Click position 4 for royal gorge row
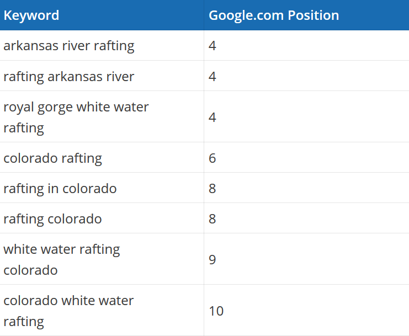 point(213,118)
